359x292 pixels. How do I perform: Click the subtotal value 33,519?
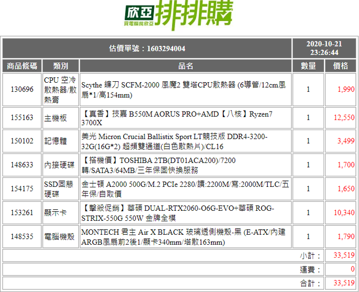pos(344,255)
